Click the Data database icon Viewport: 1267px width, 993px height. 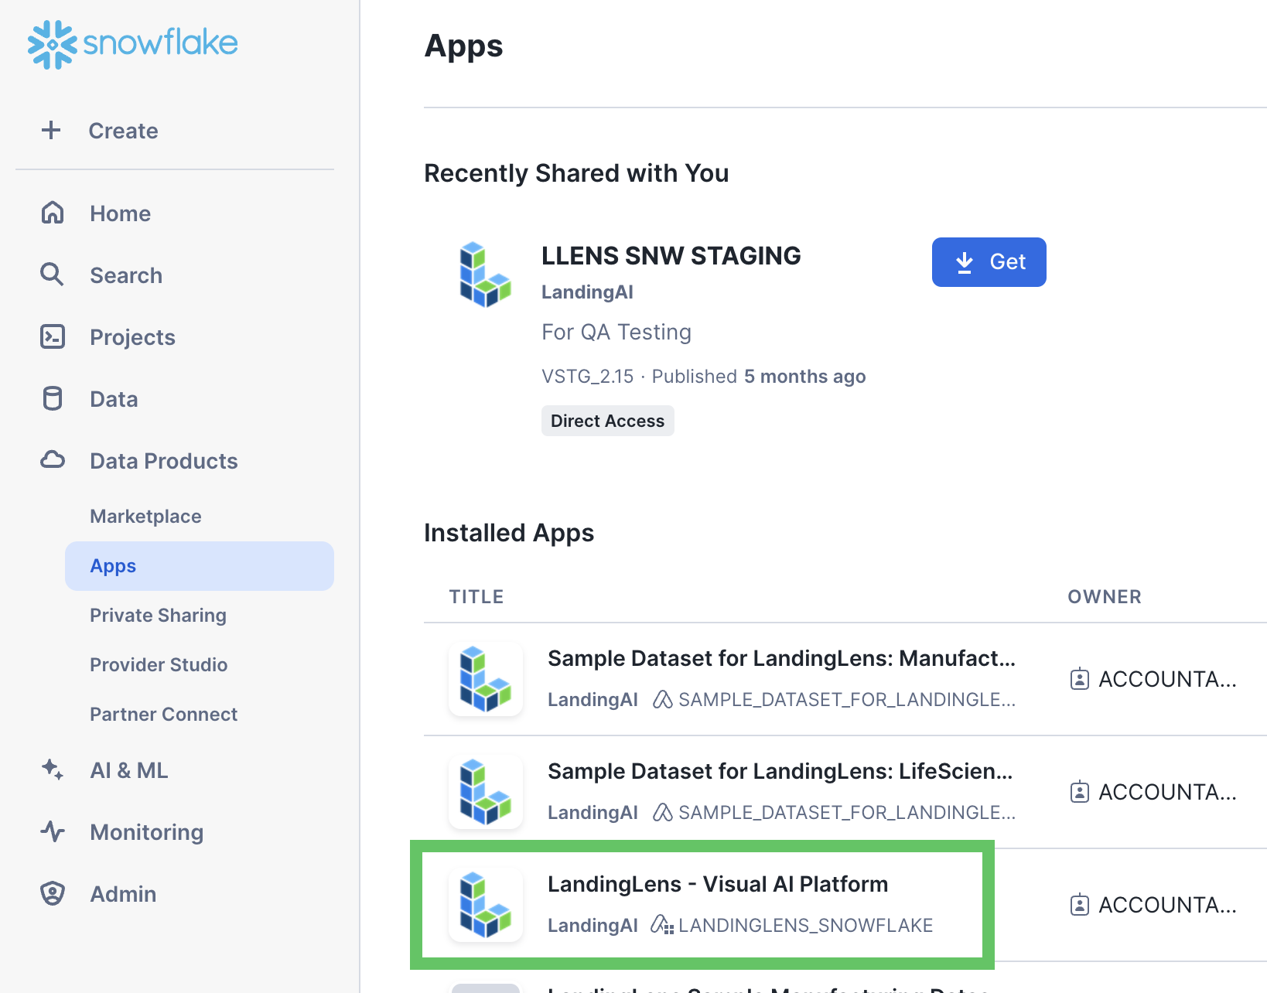tap(53, 398)
